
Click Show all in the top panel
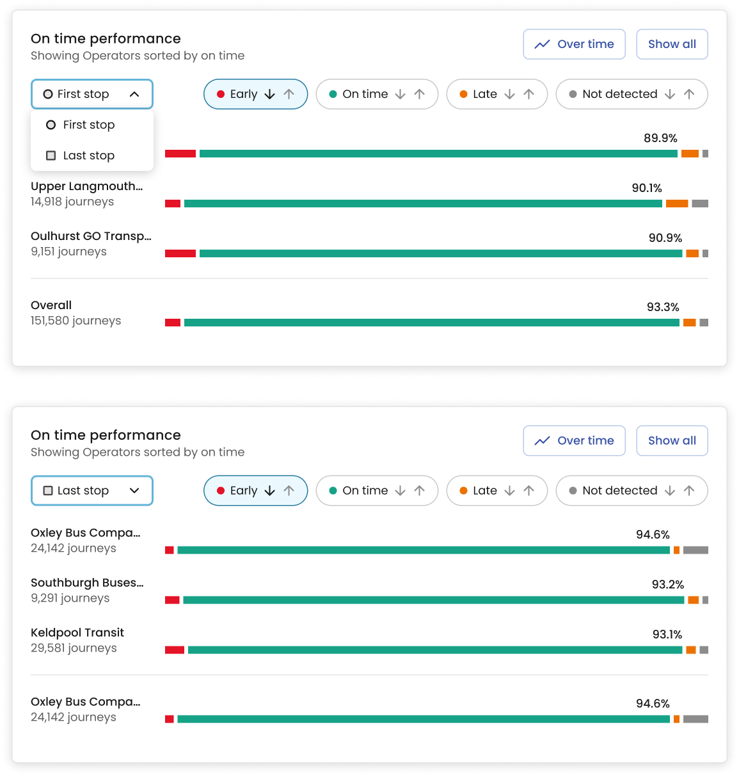tap(672, 44)
